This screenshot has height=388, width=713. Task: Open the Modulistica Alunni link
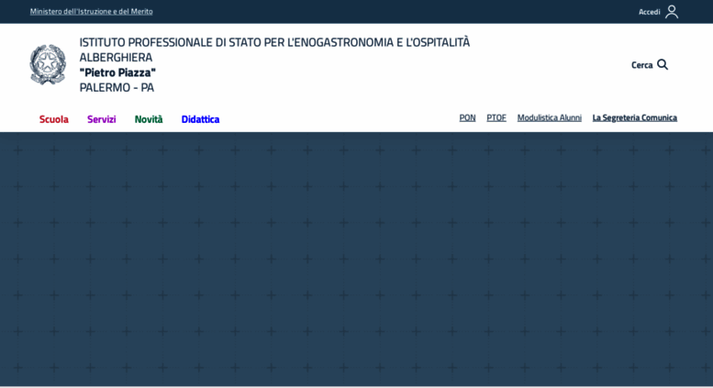tap(550, 117)
